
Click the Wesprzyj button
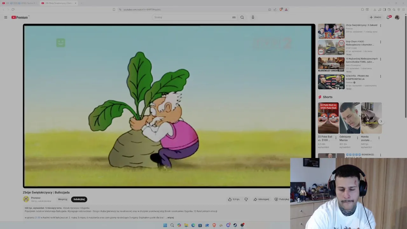pyautogui.click(x=63, y=199)
